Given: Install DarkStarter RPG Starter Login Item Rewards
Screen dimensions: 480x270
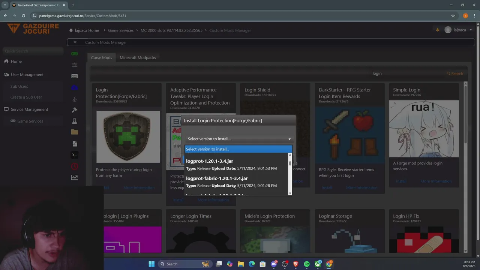Looking at the screenshot, I should coord(327,187).
